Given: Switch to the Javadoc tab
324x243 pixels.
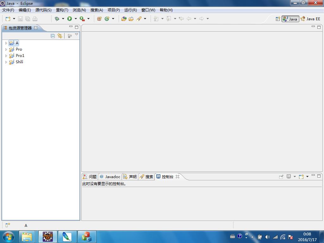Looking at the screenshot, I should 110,177.
